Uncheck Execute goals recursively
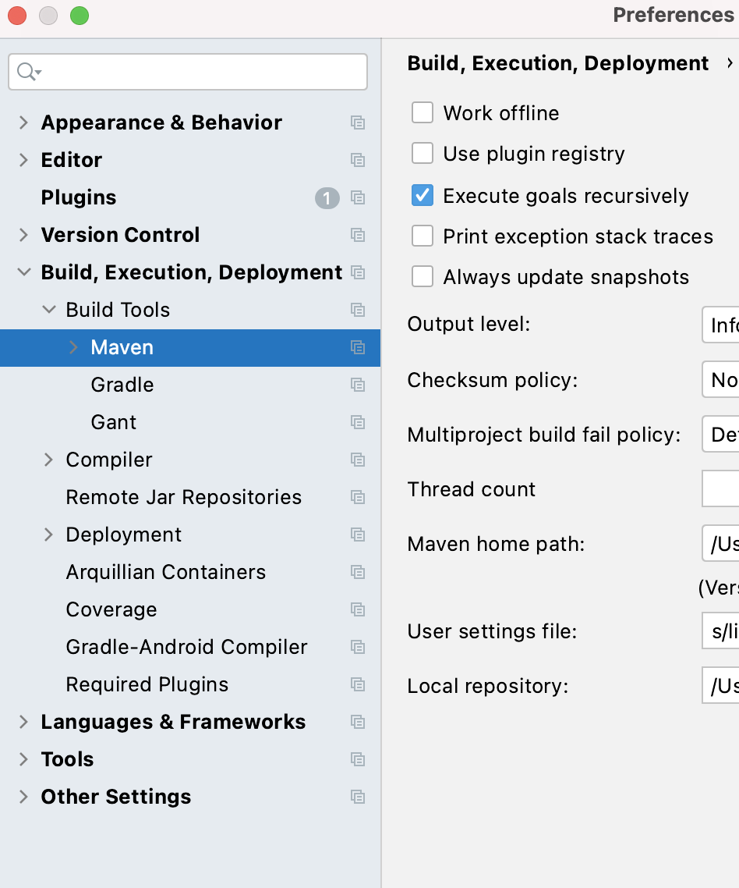The height and width of the screenshot is (888, 739). click(x=423, y=196)
